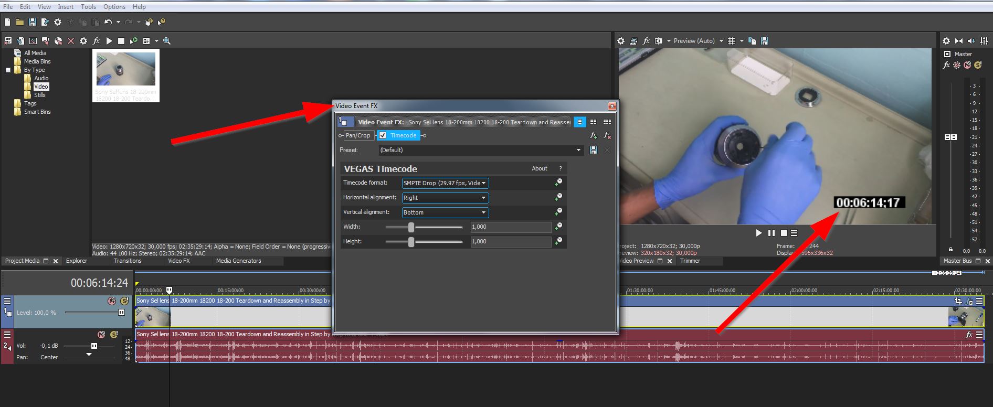Screen dimensions: 993x407
Task: Click the Width slider handle
Action: pos(411,227)
